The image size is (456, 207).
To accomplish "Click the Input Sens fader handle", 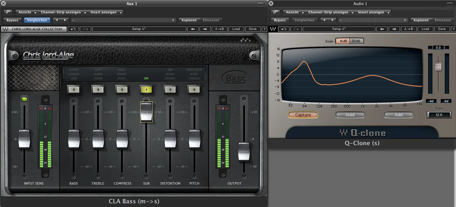I will tap(24, 139).
